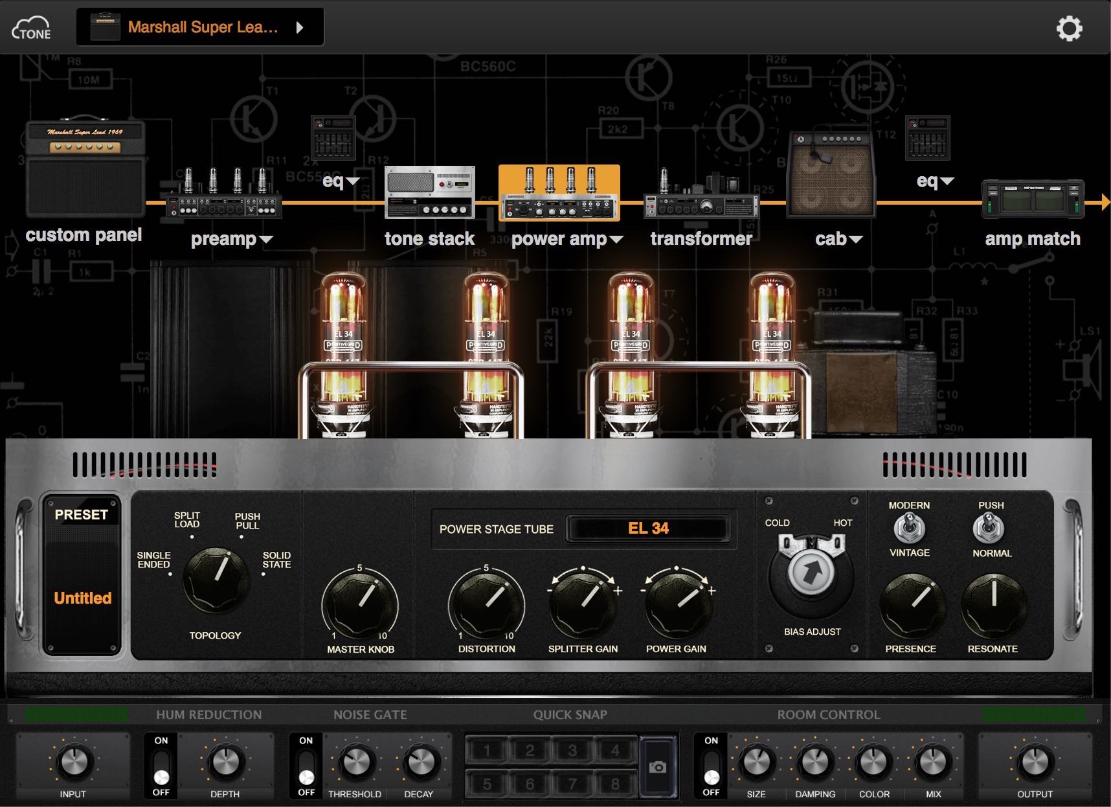Image resolution: width=1111 pixels, height=807 pixels.
Task: Toggle the Push/Normal switch
Action: point(989,529)
